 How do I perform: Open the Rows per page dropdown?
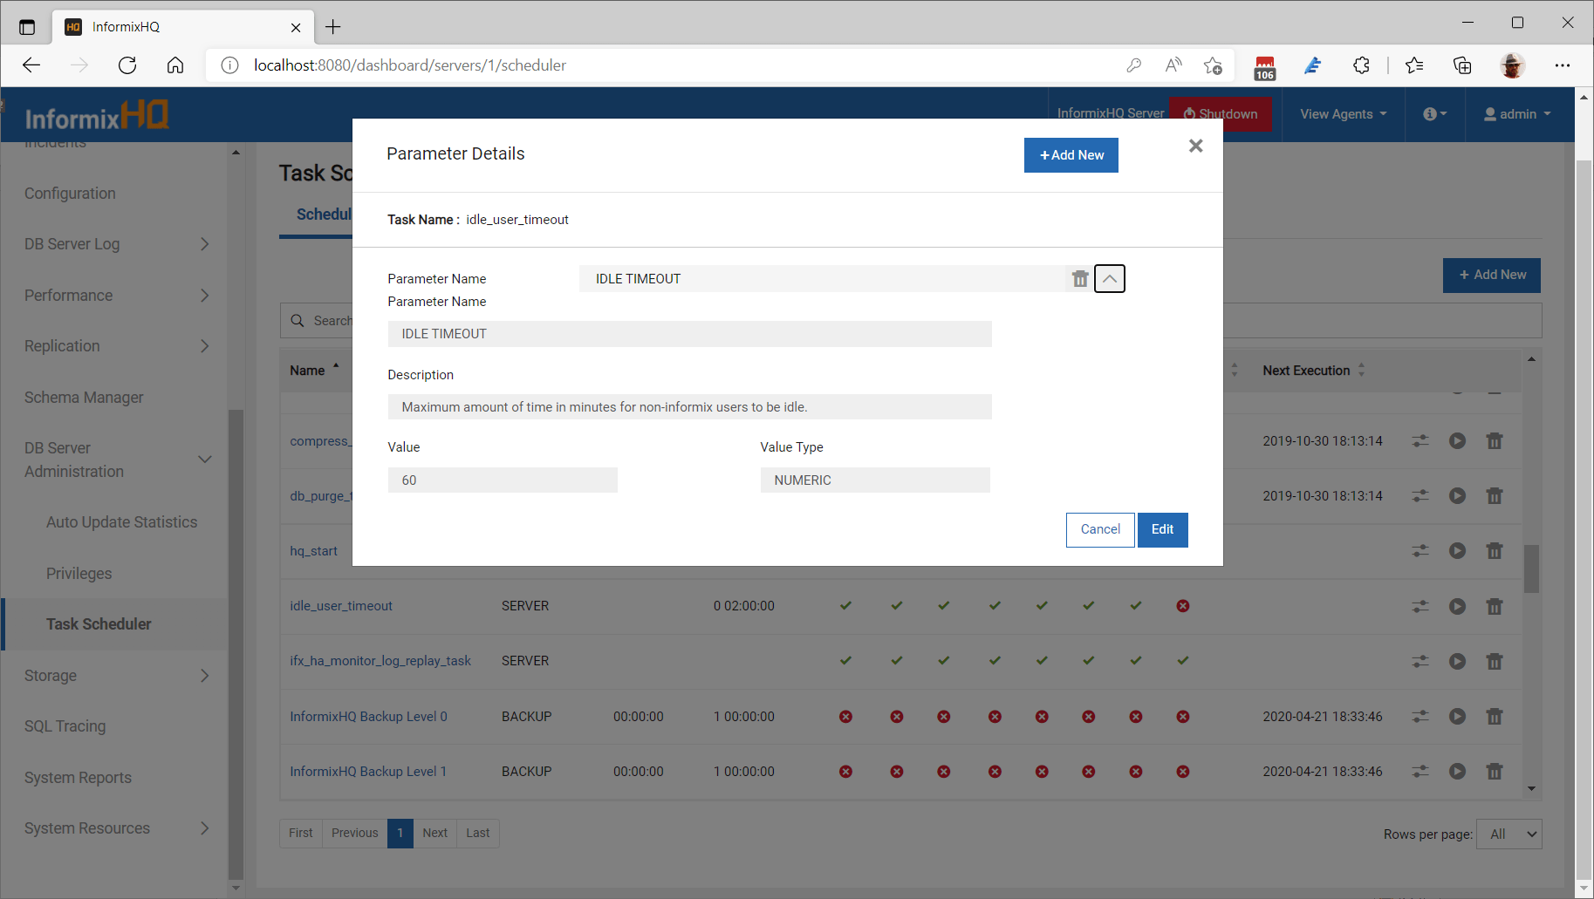click(1508, 834)
